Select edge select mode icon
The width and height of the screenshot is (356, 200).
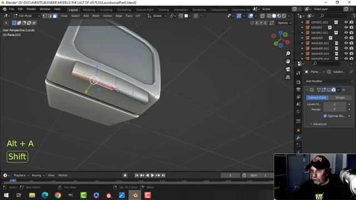(x=50, y=16)
